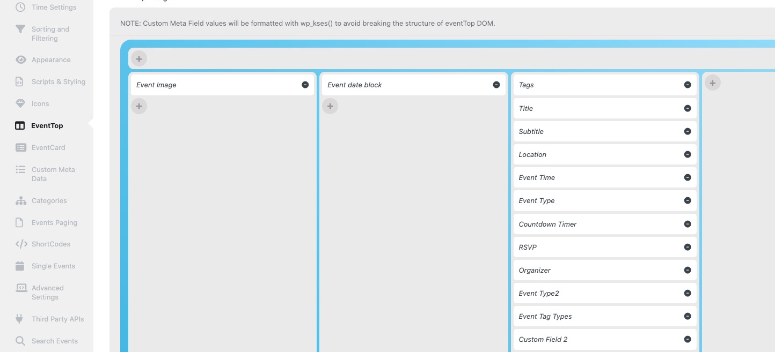Screen dimensions: 775x352
Task: Click the clock icon beside Time Settings
Action: pyautogui.click(x=20, y=7)
